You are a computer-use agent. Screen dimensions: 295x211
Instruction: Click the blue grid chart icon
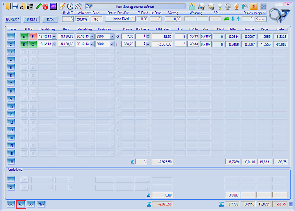263,6
